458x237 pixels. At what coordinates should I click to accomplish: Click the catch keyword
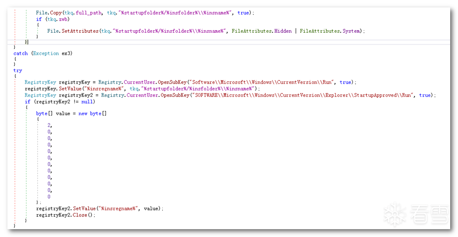click(21, 54)
